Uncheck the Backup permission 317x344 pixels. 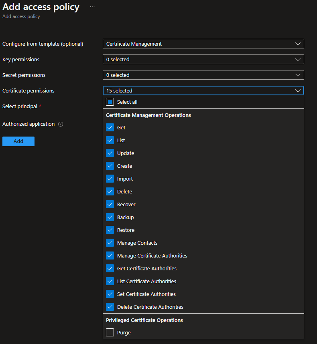click(x=110, y=217)
